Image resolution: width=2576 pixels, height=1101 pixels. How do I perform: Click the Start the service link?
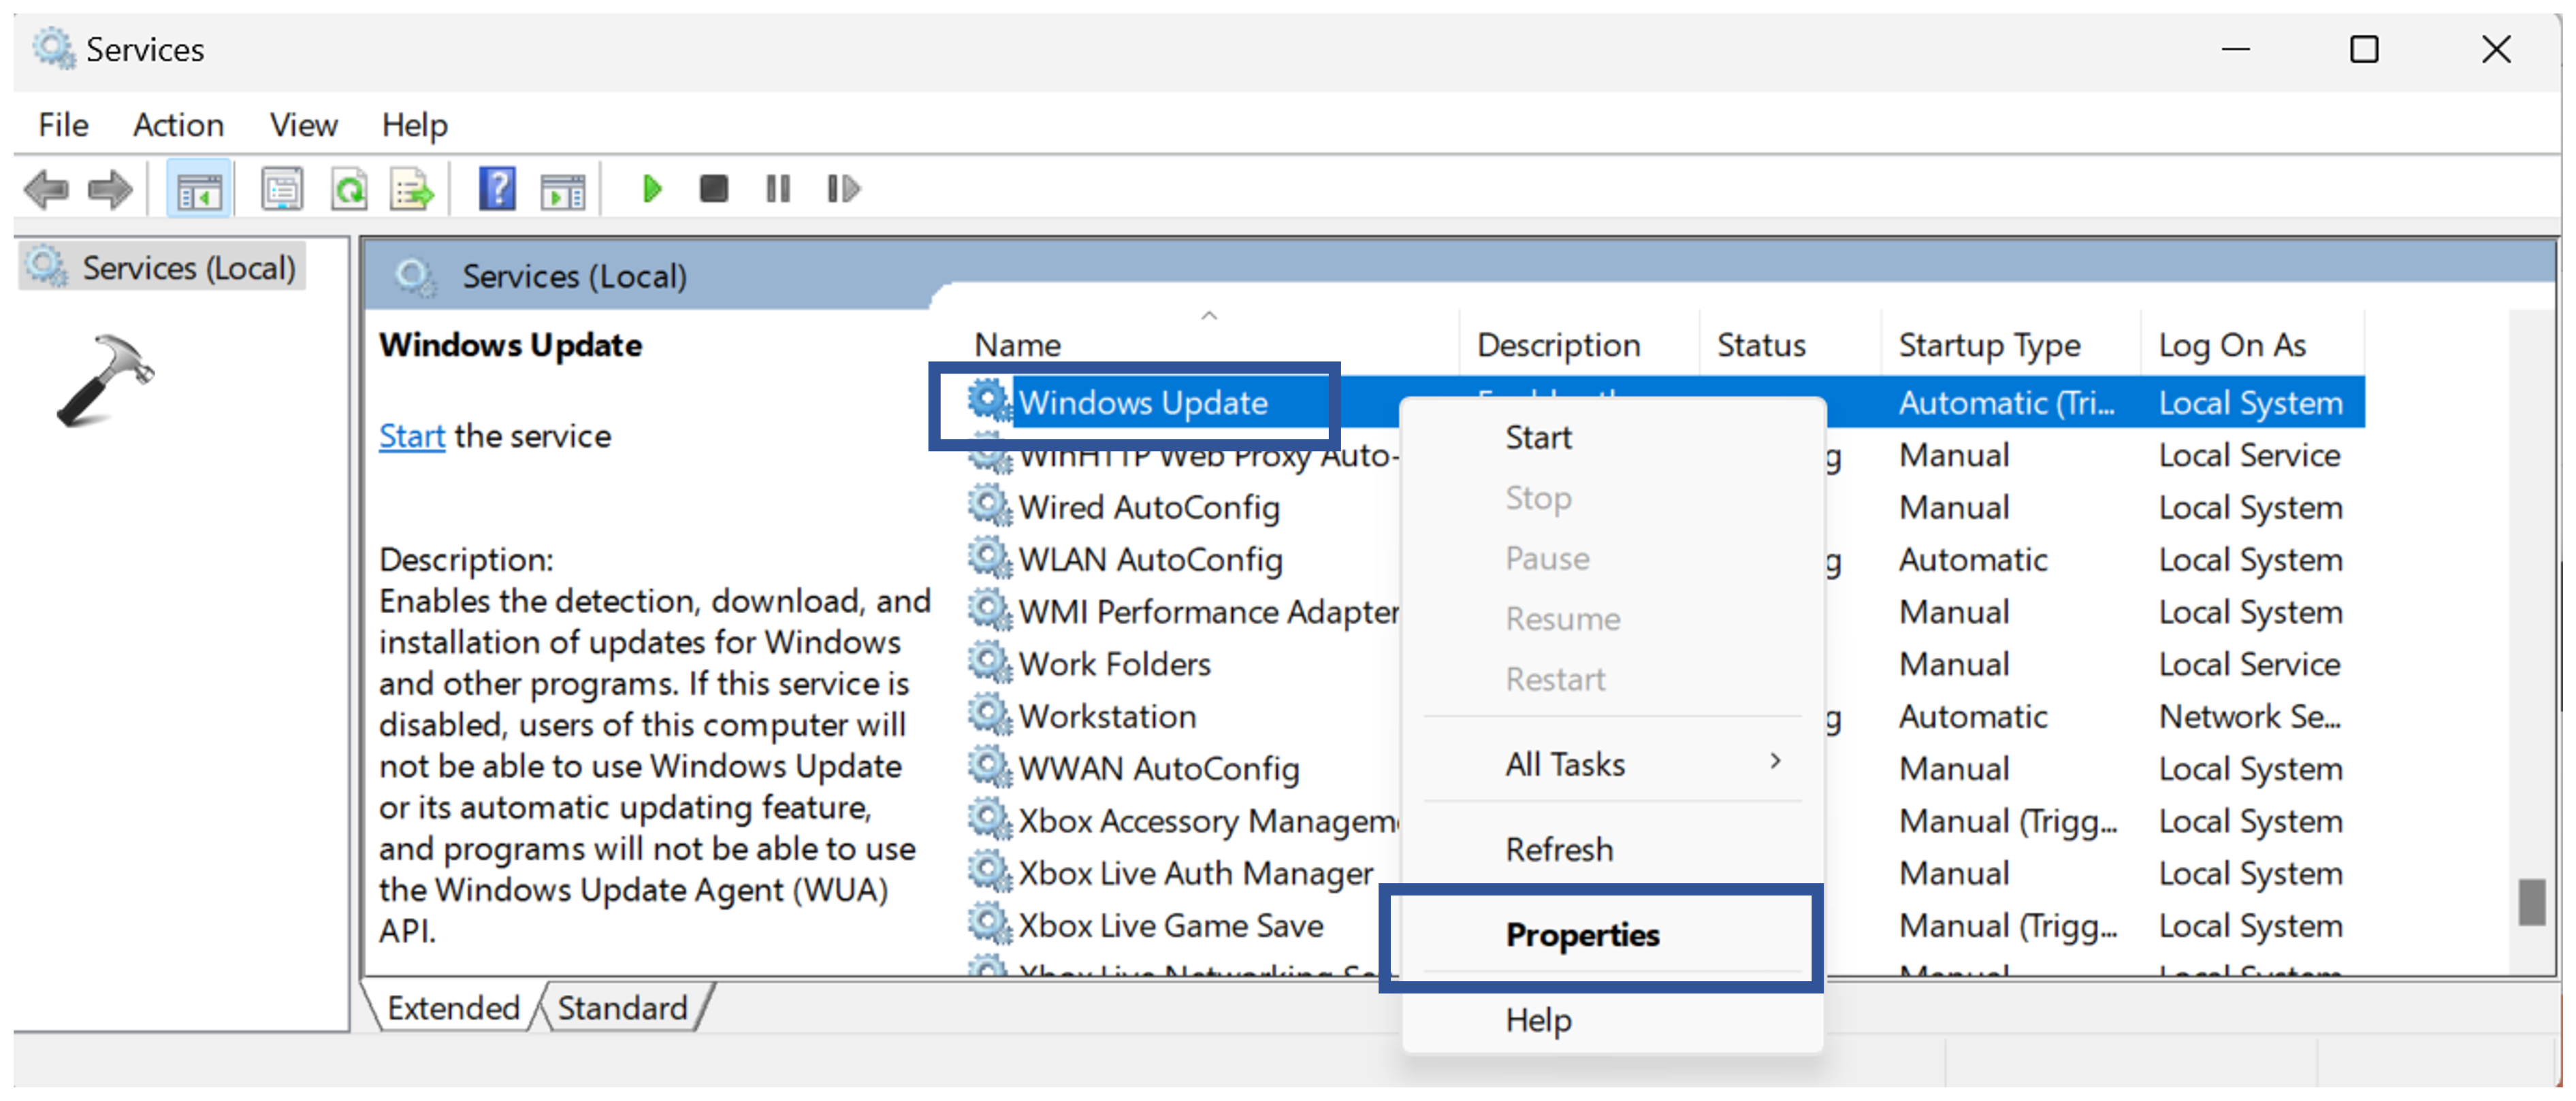(x=411, y=437)
